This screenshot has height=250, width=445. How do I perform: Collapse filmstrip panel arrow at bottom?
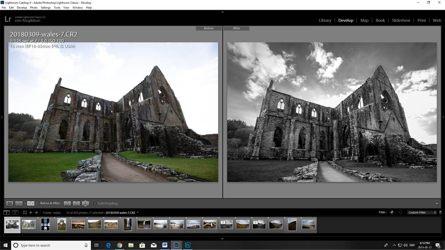(x=222, y=238)
